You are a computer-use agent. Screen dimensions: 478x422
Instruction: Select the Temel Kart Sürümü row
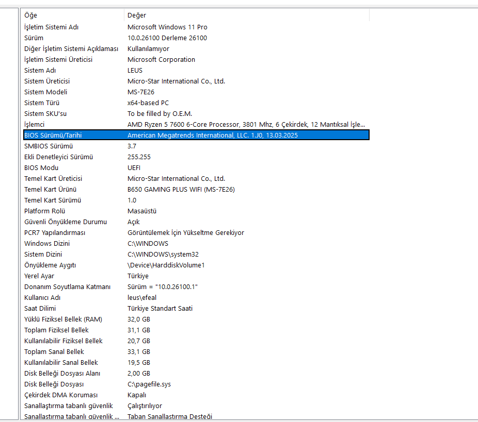pyautogui.click(x=196, y=200)
